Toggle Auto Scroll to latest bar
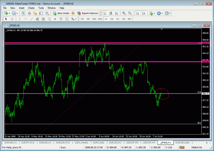 tap(138, 13)
